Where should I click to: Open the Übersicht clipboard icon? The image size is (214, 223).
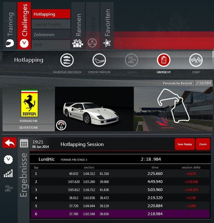click(x=164, y=60)
